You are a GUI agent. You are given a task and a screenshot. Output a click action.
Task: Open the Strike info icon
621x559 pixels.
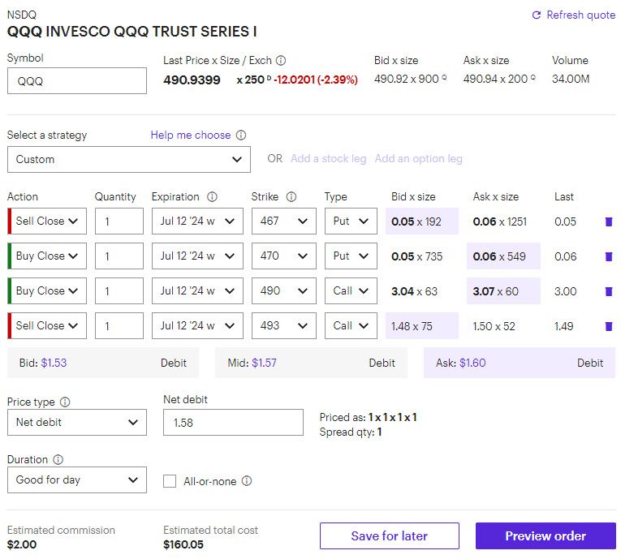click(291, 197)
